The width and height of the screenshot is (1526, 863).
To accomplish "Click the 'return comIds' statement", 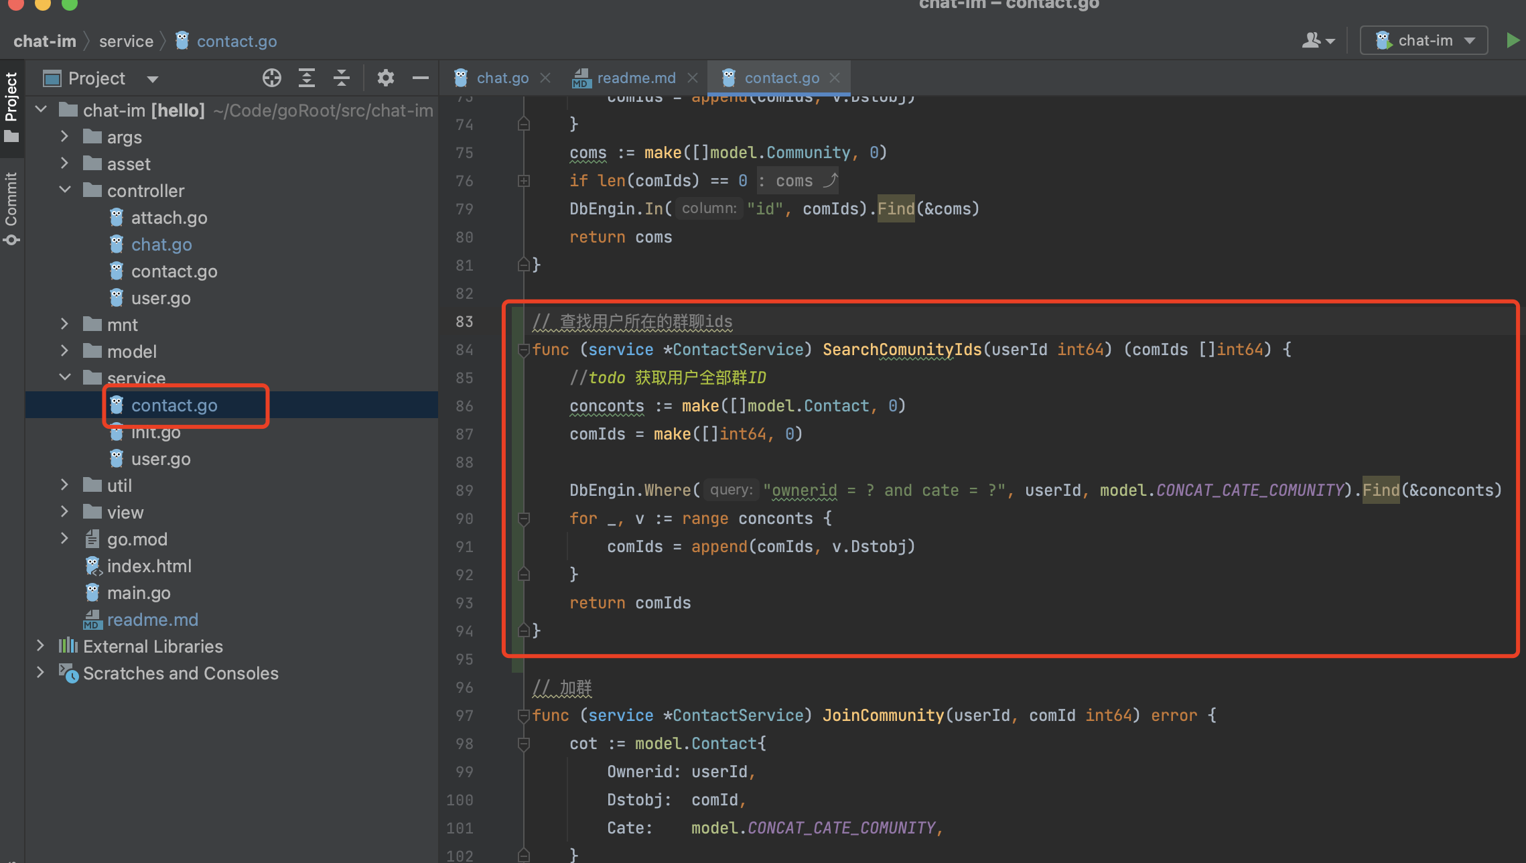I will [630, 603].
